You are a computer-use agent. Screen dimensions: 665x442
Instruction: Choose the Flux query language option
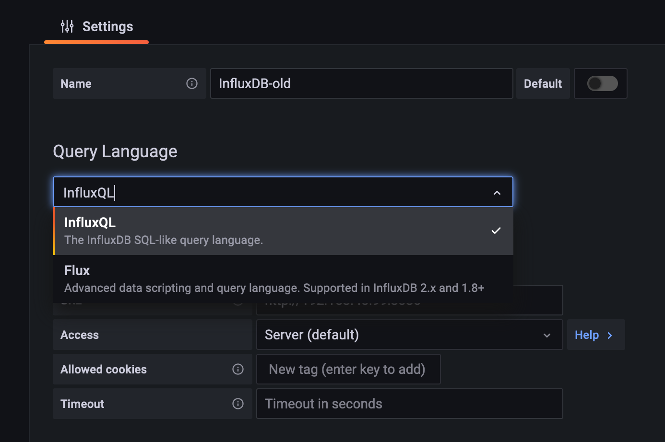(283, 279)
